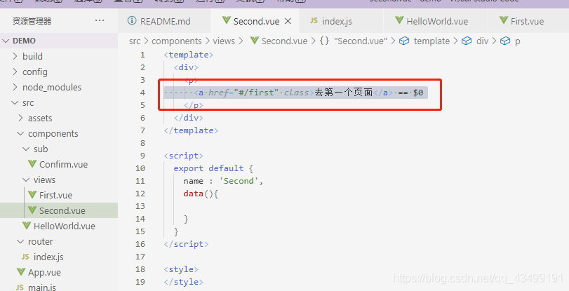Click the cube icon before div breadcrumb

(x=467, y=41)
